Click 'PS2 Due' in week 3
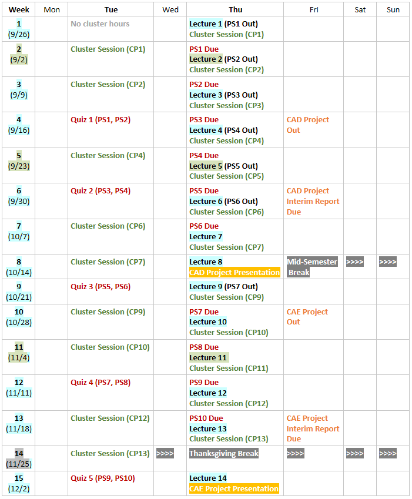Image resolution: width=412 pixels, height=499 pixels. click(204, 84)
